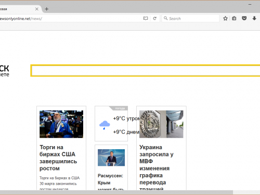Image resolution: width=260 pixels, height=195 pixels.
Task: Save page to Pocket icon
Action: [x=244, y=18]
